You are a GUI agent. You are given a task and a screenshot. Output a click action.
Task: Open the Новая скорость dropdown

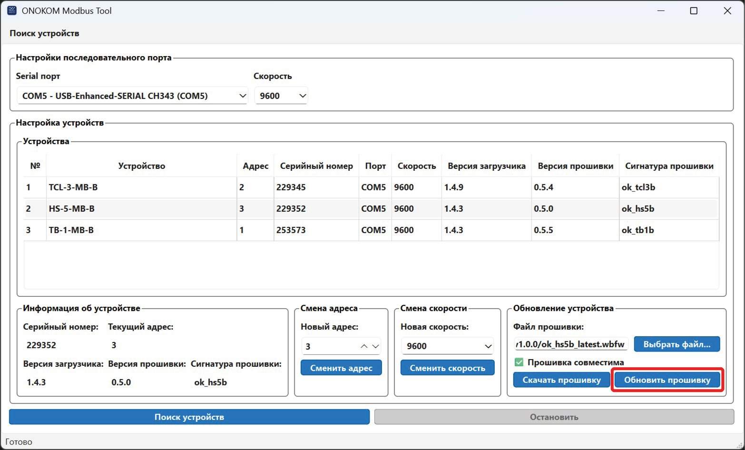(447, 346)
